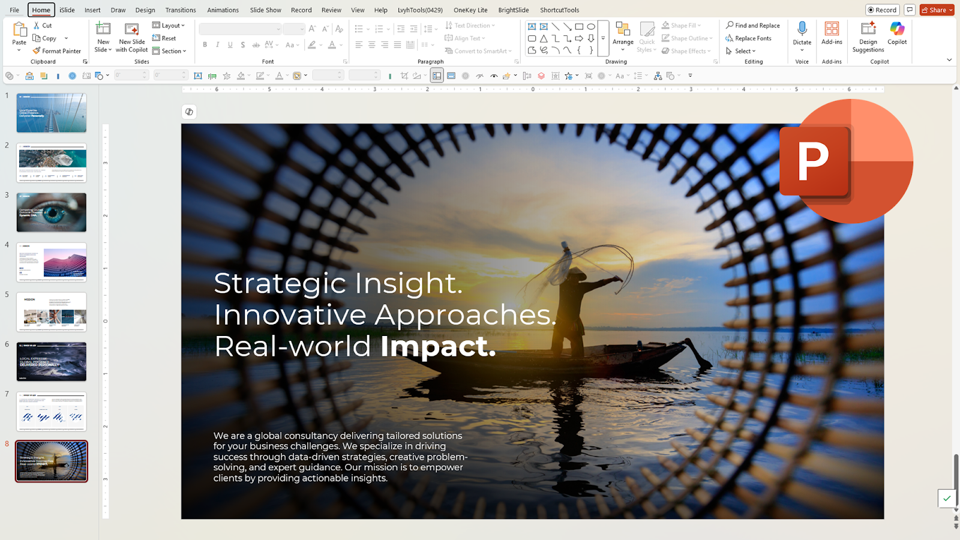Click the Designer icon above the slide

click(189, 112)
